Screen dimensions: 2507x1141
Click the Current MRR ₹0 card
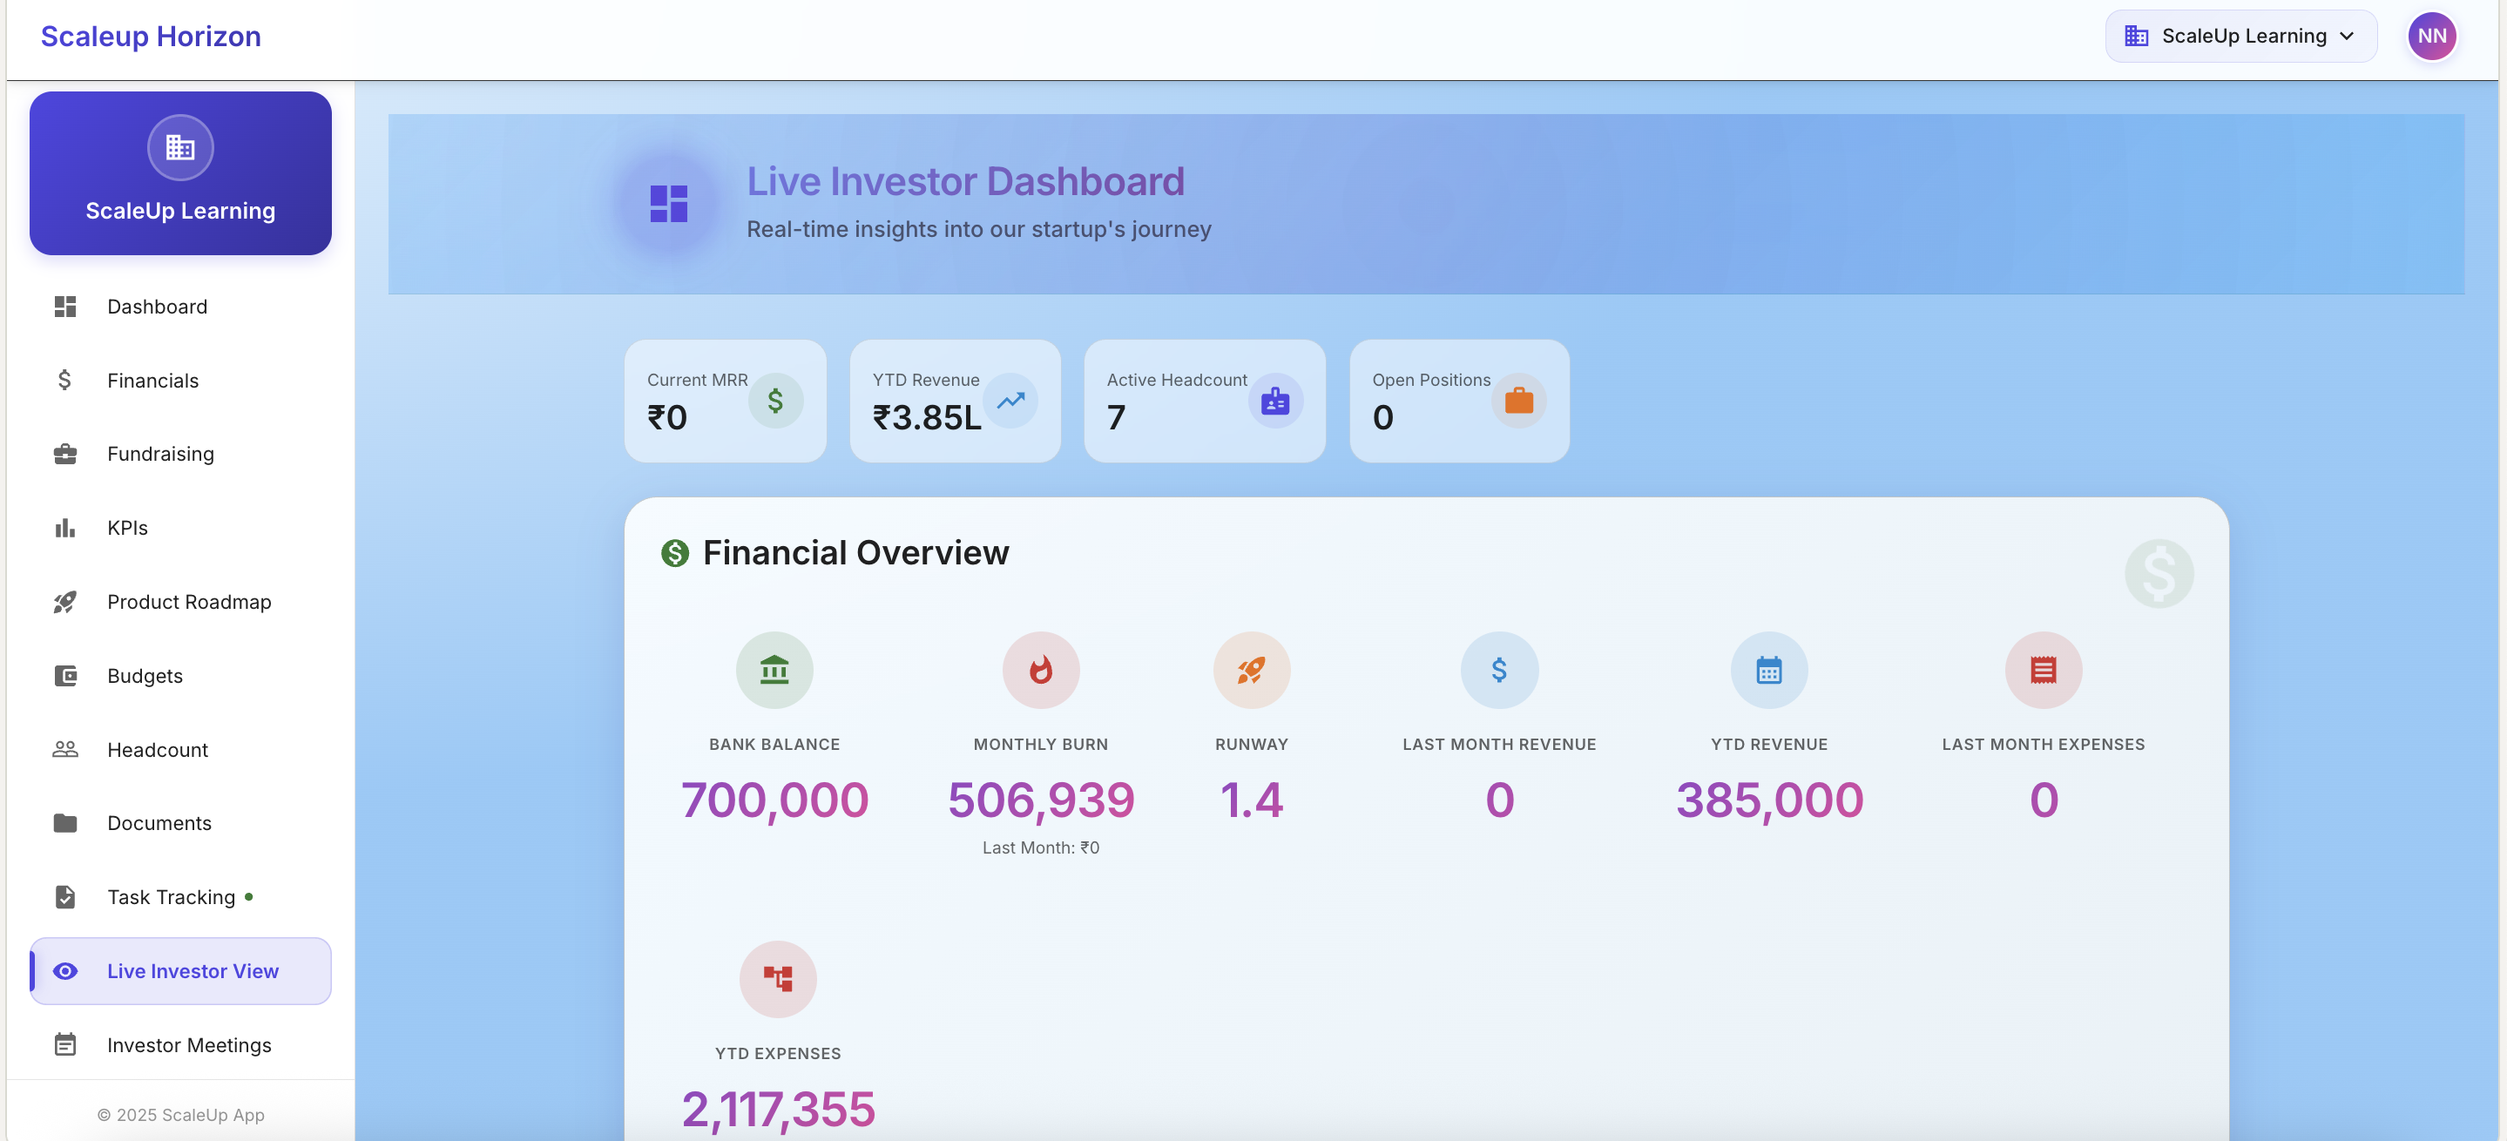coord(725,401)
